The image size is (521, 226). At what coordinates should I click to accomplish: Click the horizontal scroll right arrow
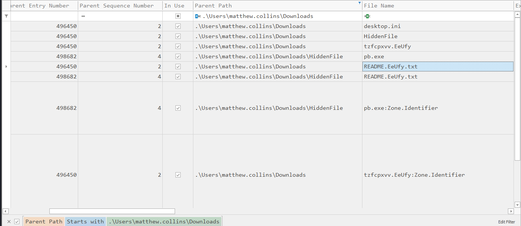(511, 211)
